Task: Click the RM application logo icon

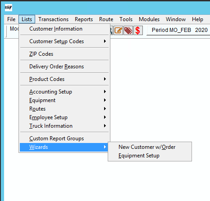Action: 8,8
